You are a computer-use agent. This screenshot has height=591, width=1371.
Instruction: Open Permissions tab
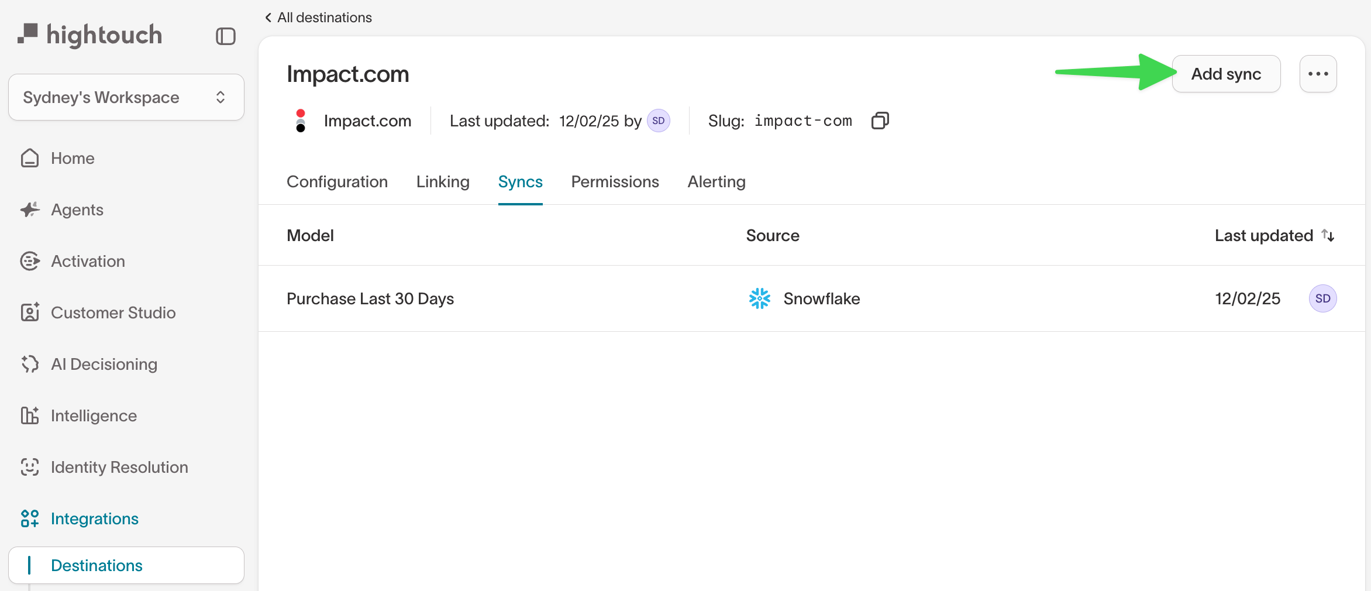coord(615,182)
